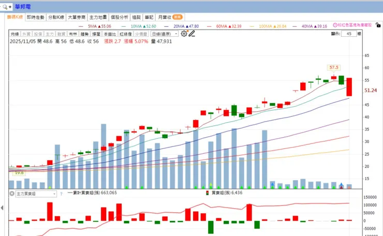
Task: Switch to 個股分析 tab
Action: [x=120, y=17]
